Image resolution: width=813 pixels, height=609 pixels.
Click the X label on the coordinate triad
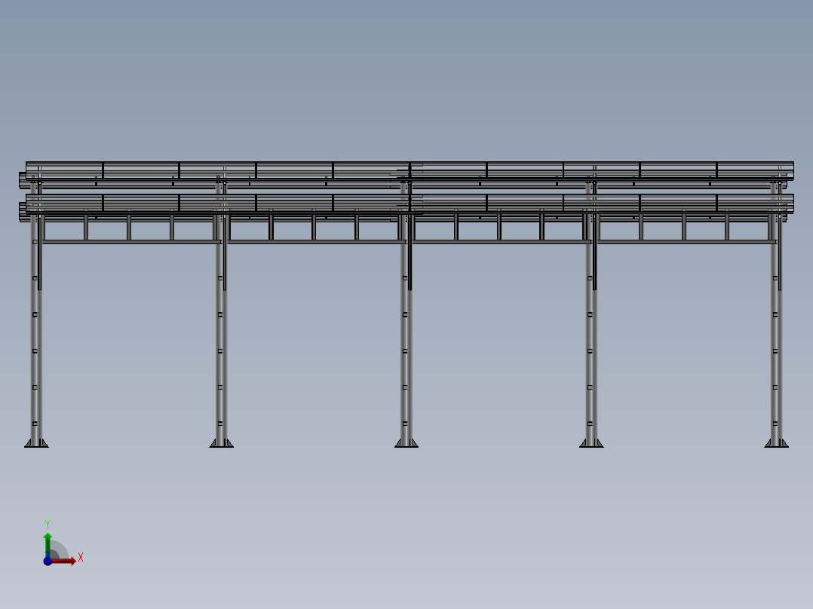[x=81, y=556]
